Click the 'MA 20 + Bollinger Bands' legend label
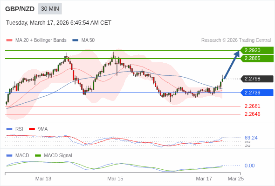Screen dimensions: 275x186 pos(41,40)
